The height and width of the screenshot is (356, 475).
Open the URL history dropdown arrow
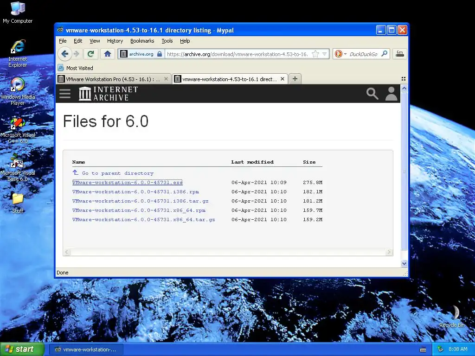click(324, 54)
